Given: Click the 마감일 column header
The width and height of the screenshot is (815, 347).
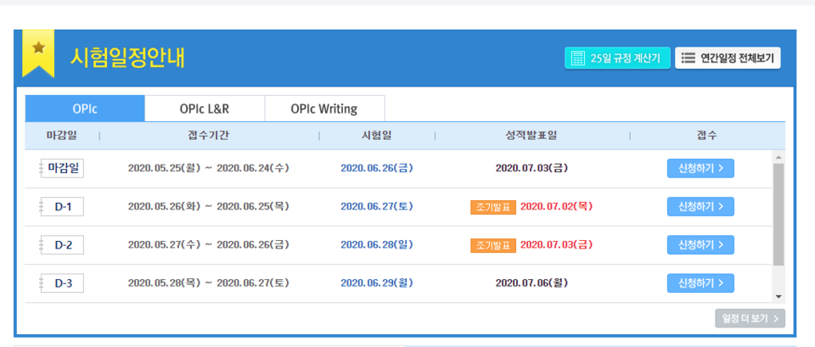Looking at the screenshot, I should click(x=62, y=136).
